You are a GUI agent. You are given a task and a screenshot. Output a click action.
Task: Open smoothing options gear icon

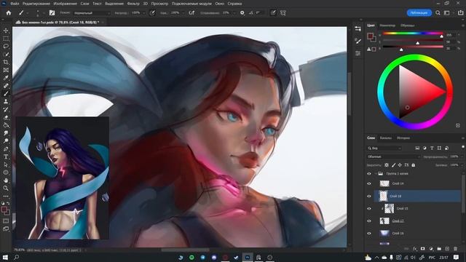[242, 13]
